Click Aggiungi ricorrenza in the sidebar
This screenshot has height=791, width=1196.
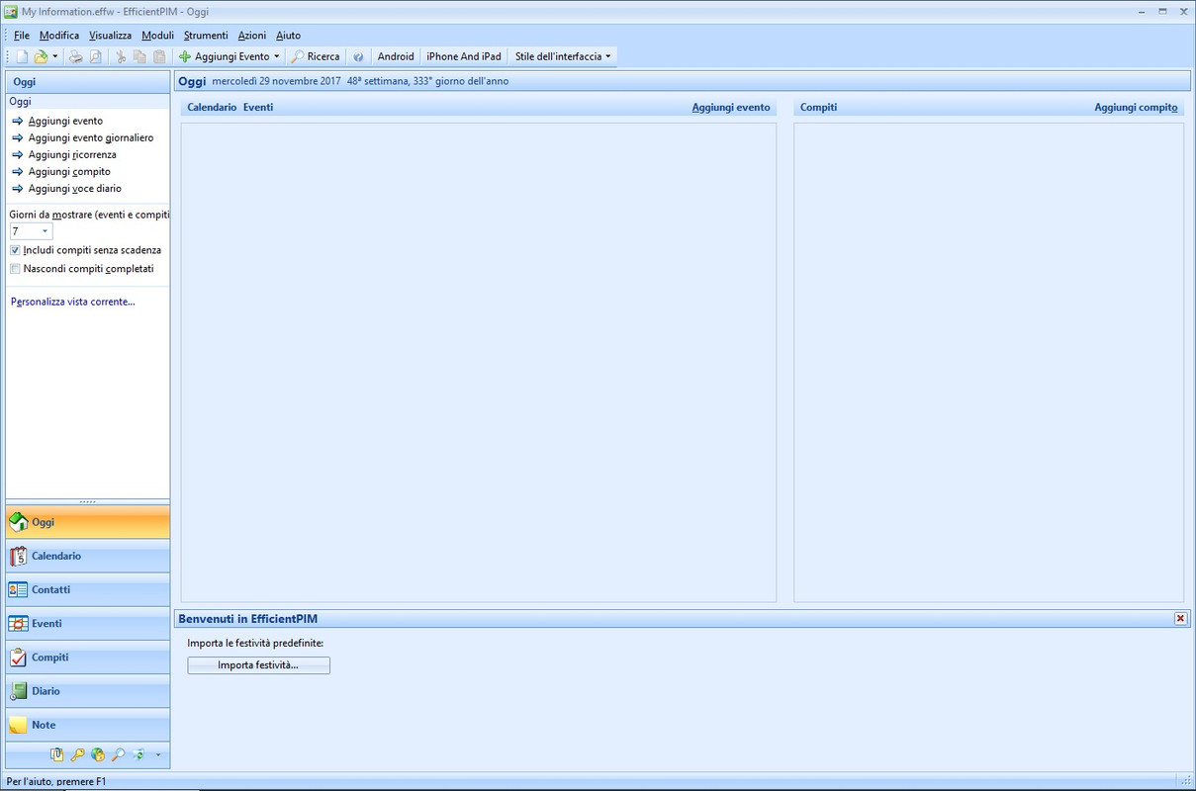point(72,154)
